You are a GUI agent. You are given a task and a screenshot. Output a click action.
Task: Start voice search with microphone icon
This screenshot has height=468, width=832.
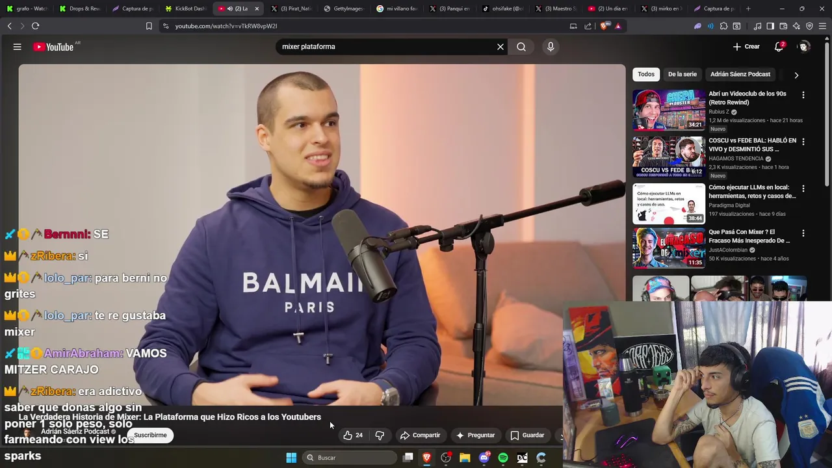(x=551, y=47)
